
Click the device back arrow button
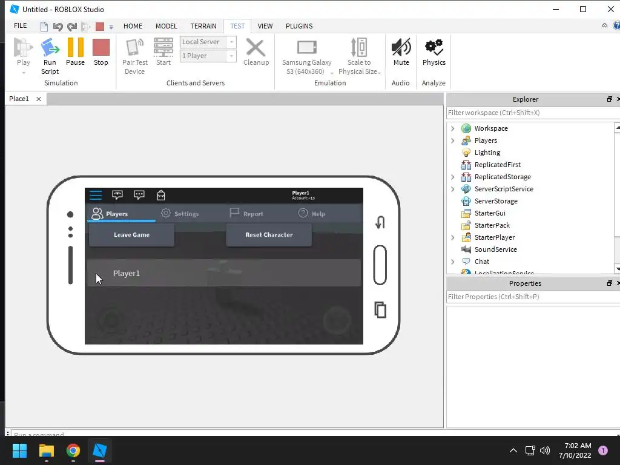(x=380, y=222)
